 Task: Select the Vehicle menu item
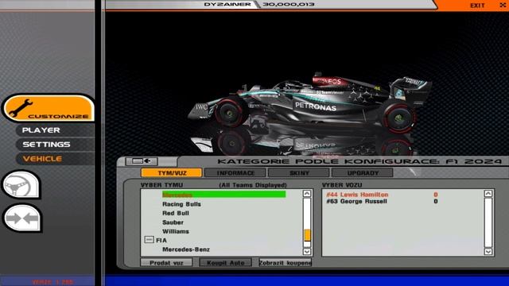(42, 159)
